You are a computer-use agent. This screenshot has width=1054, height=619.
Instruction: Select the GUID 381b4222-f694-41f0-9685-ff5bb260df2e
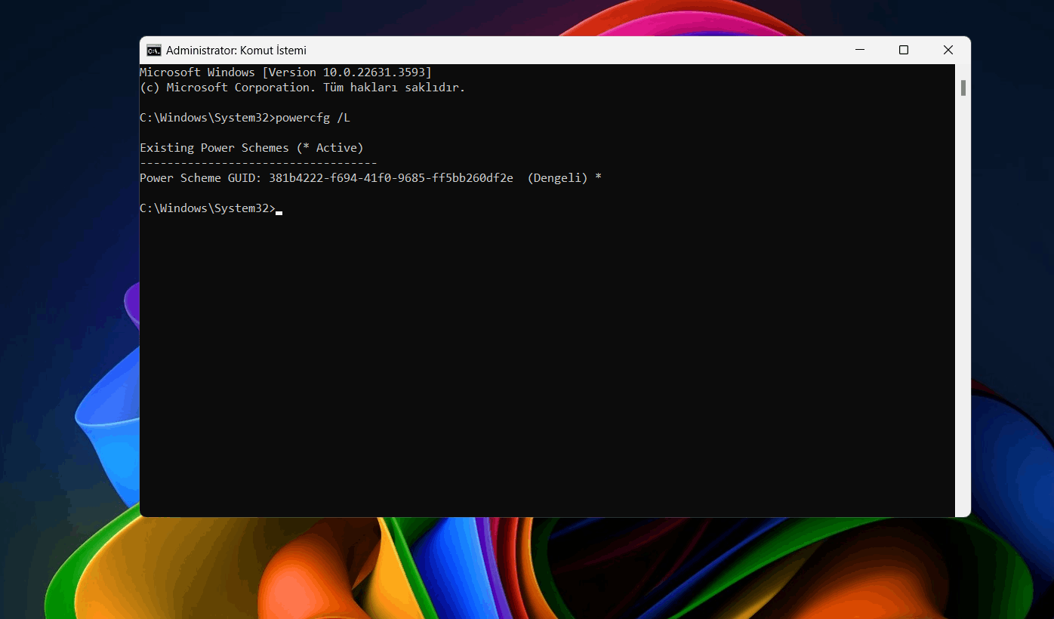coord(391,178)
